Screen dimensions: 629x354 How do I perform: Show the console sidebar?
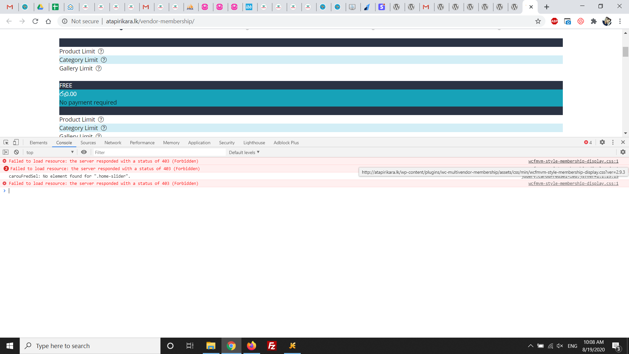coord(6,152)
